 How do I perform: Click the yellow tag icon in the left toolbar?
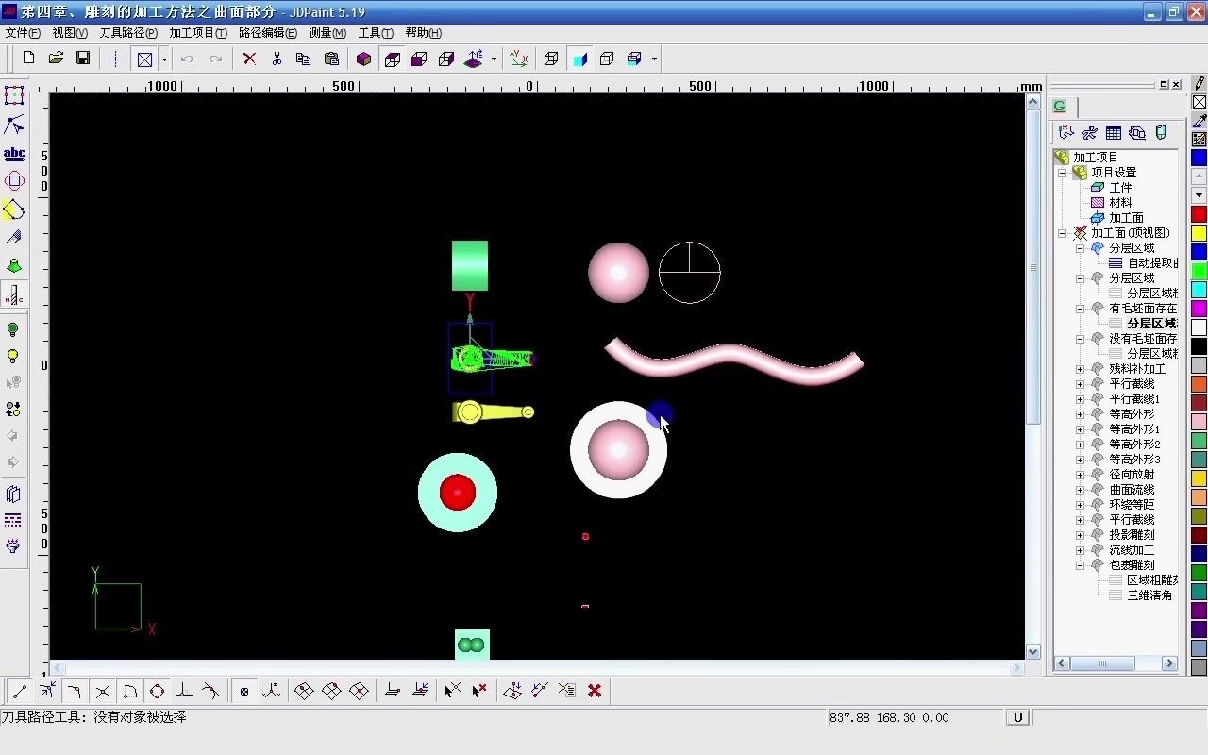coord(14,210)
